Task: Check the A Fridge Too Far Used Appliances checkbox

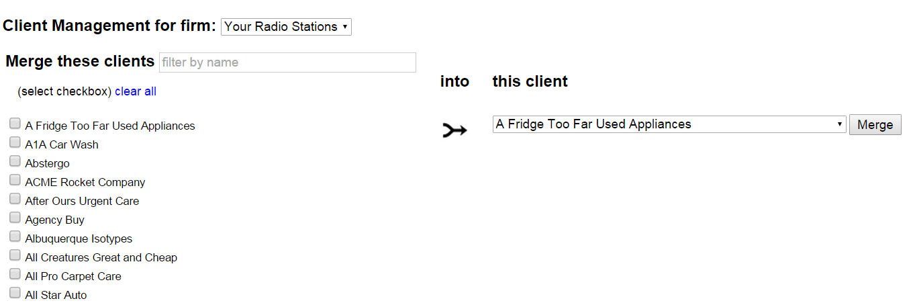Action: [x=15, y=124]
